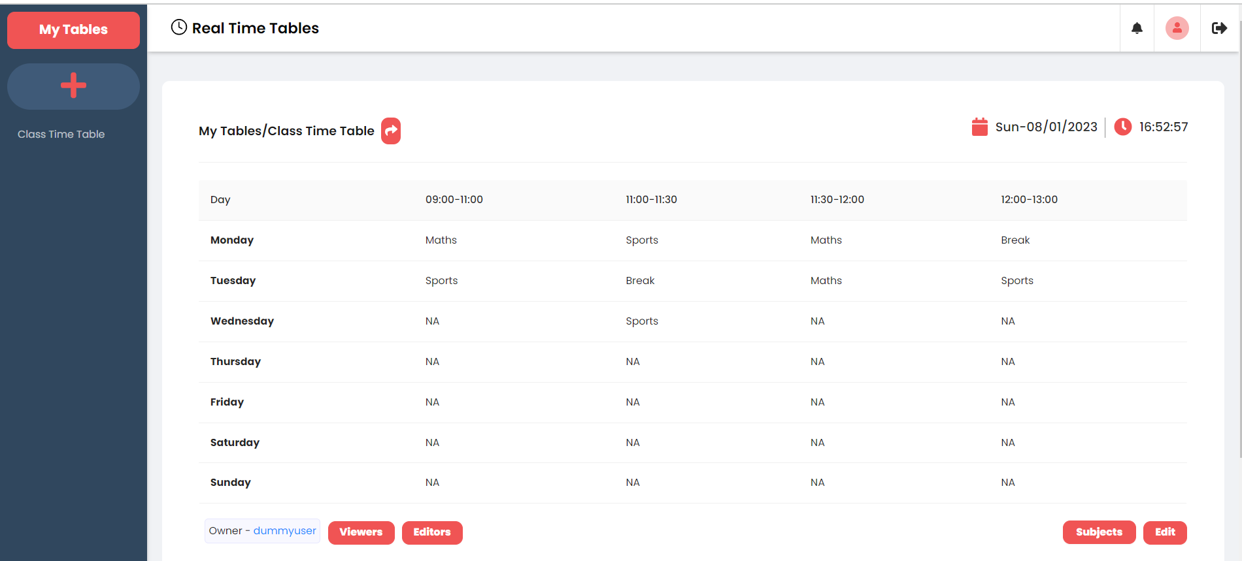Screen dimensions: 1242x561
Task: Open the Editors list
Action: coord(432,532)
